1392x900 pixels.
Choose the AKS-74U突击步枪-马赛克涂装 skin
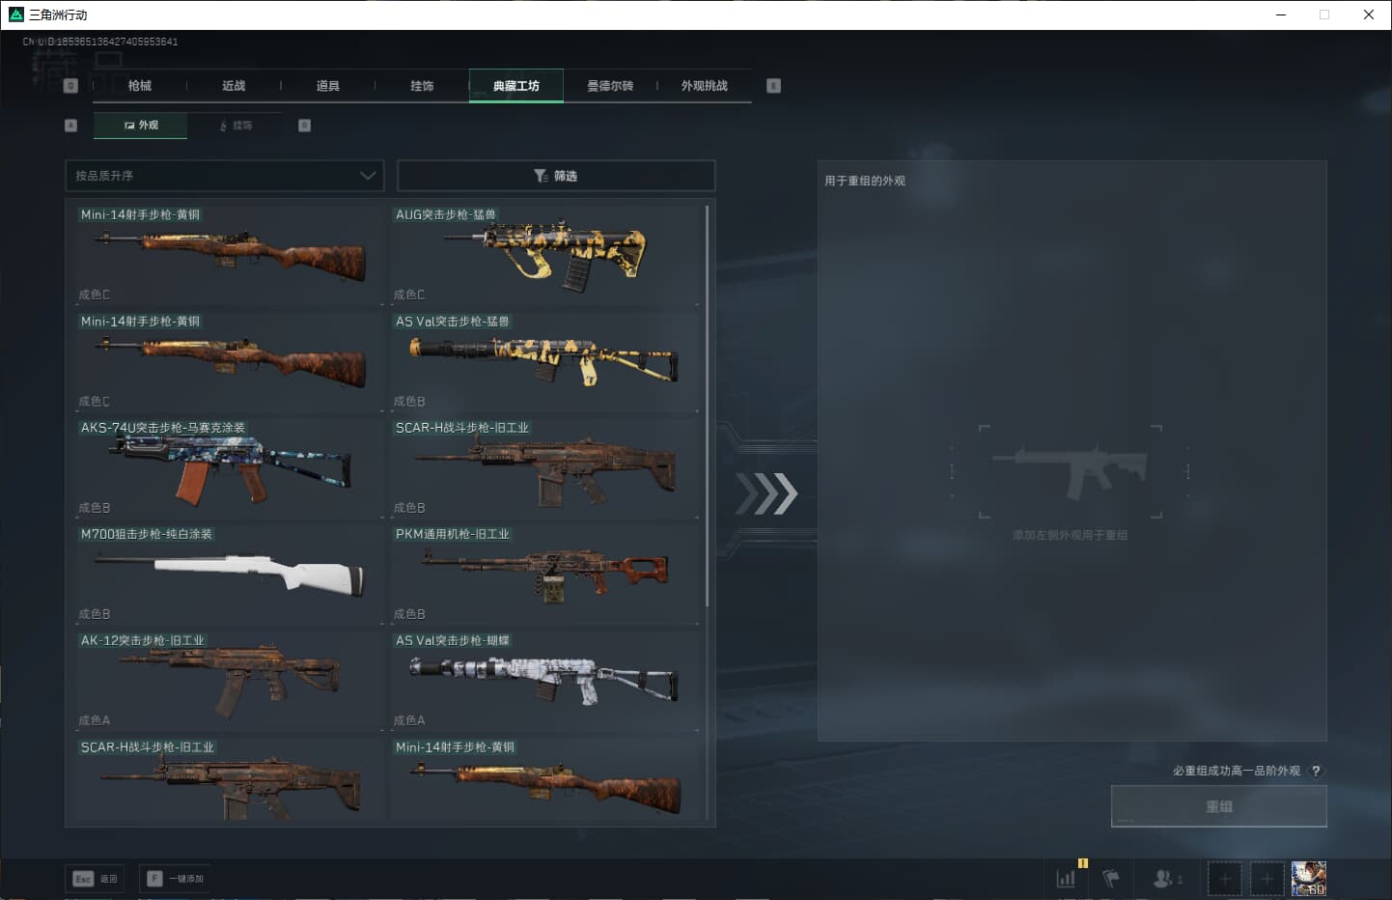click(x=229, y=466)
